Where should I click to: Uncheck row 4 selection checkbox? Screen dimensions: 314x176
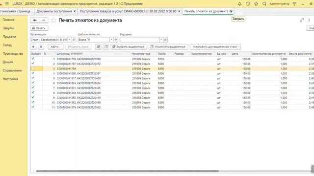point(33,73)
